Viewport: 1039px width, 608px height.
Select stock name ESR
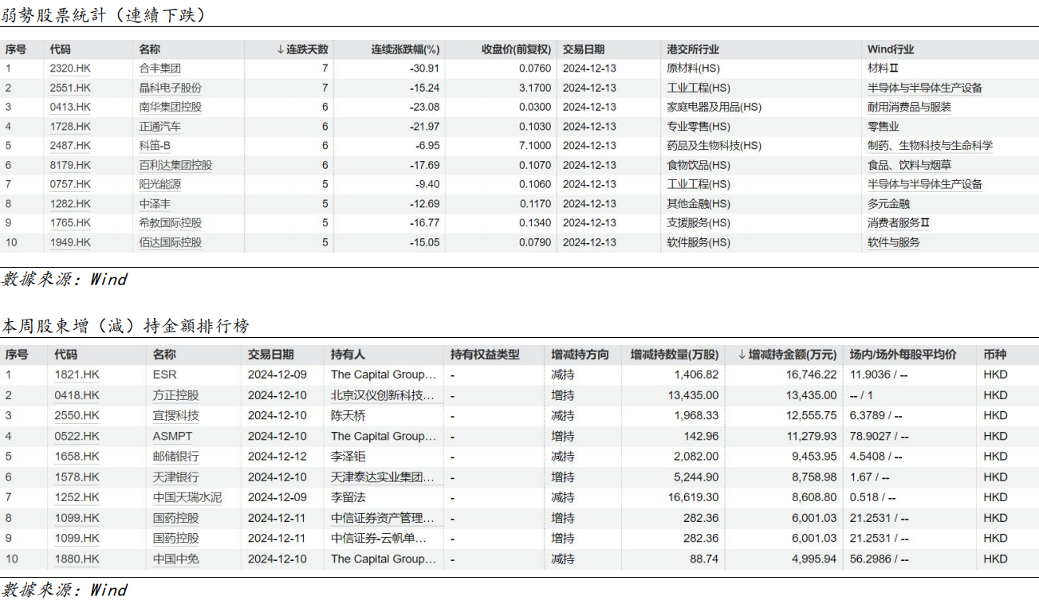coord(164,375)
